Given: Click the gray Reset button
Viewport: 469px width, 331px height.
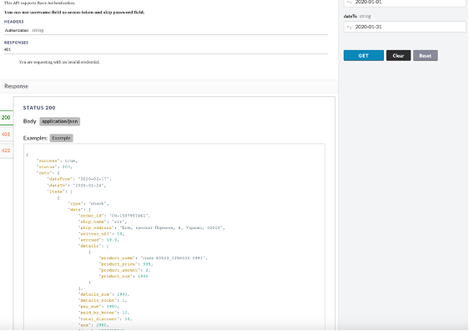Looking at the screenshot, I should pyautogui.click(x=426, y=56).
